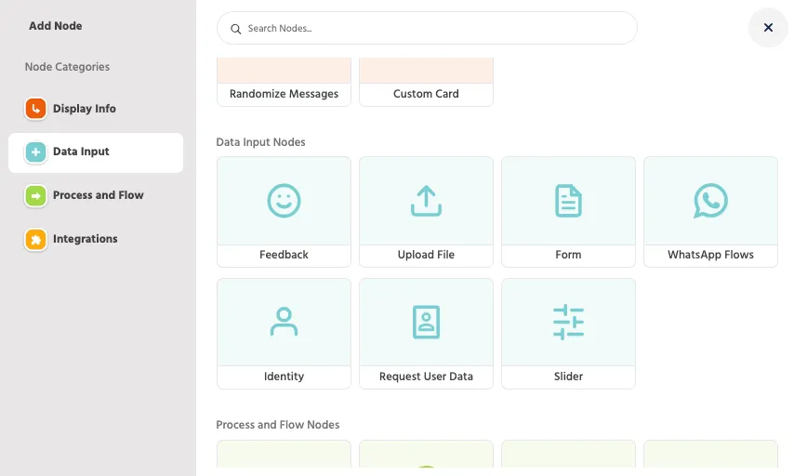The width and height of the screenshot is (794, 476).
Task: Click the Slider node label
Action: 568,377
